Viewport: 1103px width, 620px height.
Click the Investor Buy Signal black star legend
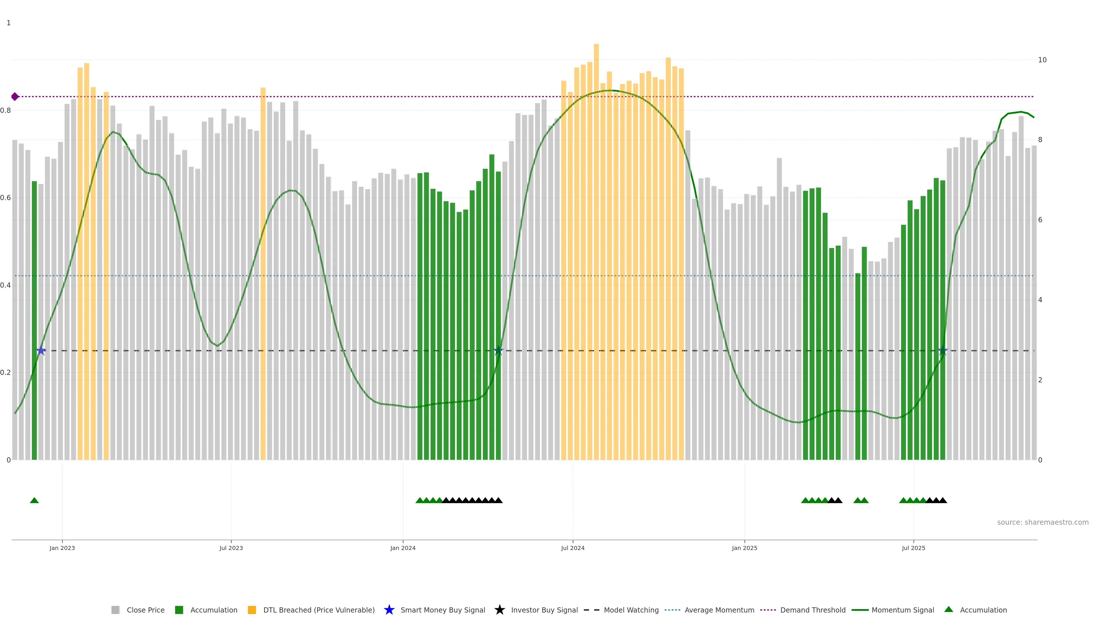499,610
